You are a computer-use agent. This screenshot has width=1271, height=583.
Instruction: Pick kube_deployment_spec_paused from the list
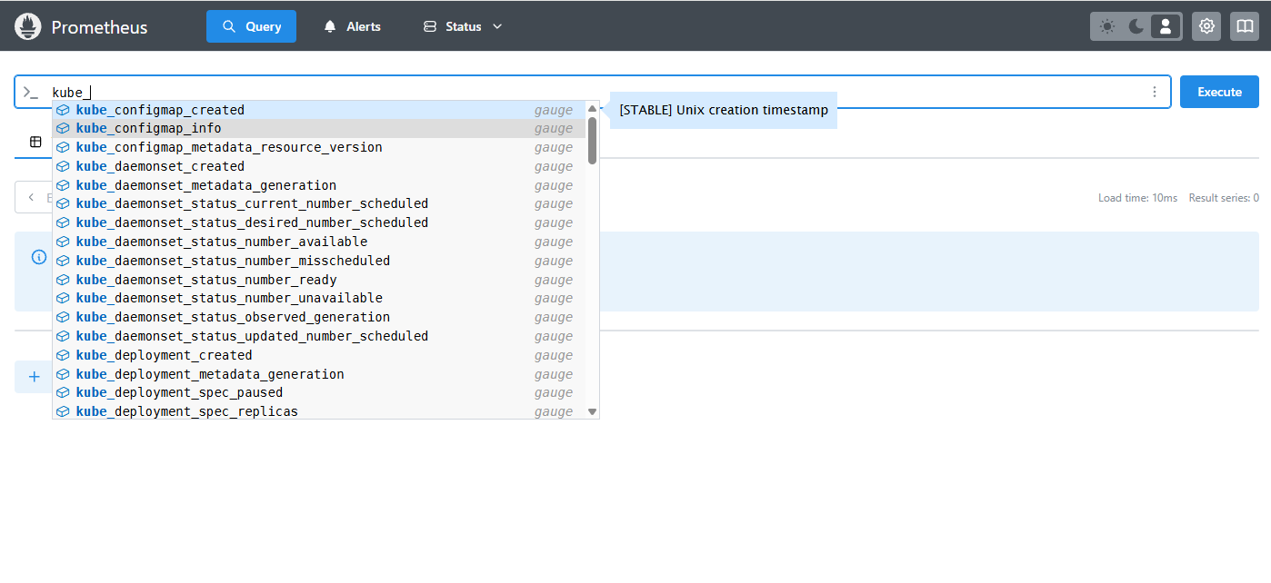point(179,392)
